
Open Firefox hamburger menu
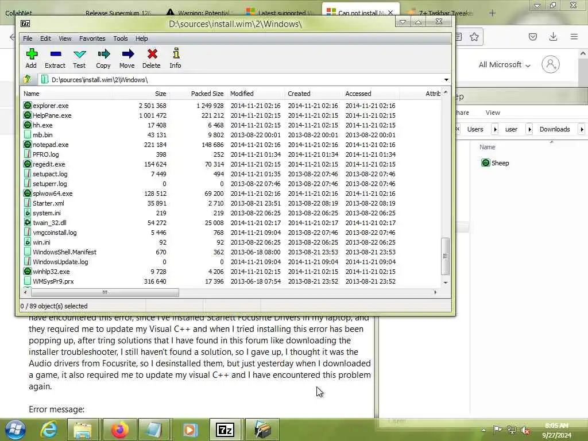click(x=574, y=36)
